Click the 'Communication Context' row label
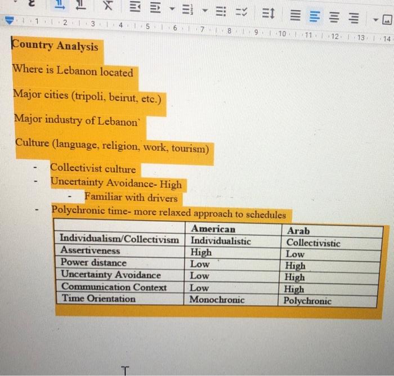Screen dimensions: 394x376 pos(114,287)
